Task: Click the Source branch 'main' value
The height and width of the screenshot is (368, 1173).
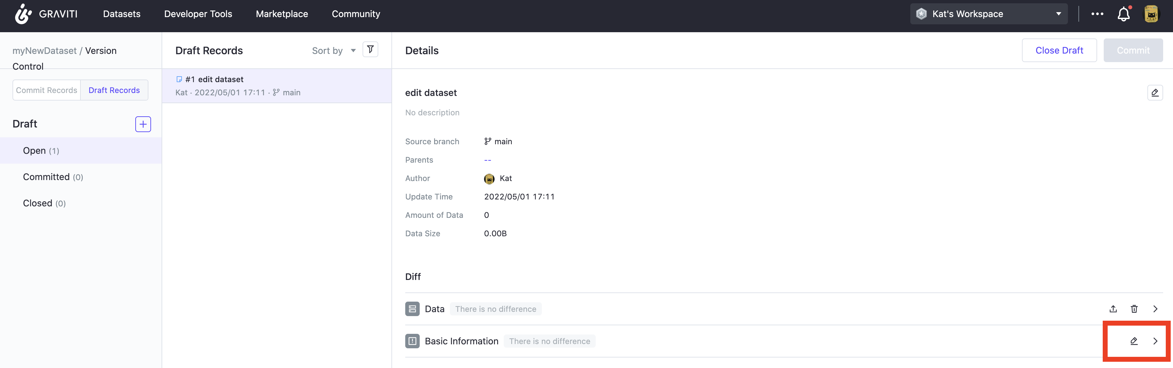Action: click(503, 142)
